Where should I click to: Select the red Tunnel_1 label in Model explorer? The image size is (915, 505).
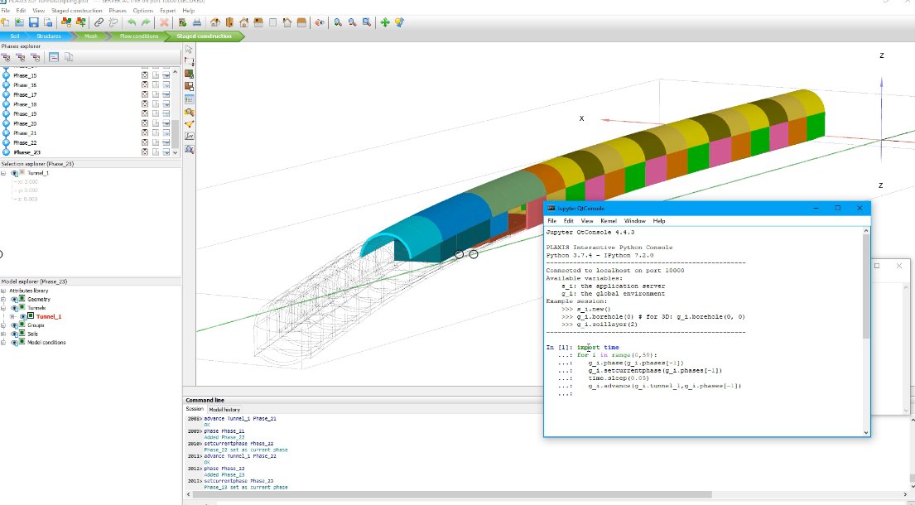(x=48, y=316)
